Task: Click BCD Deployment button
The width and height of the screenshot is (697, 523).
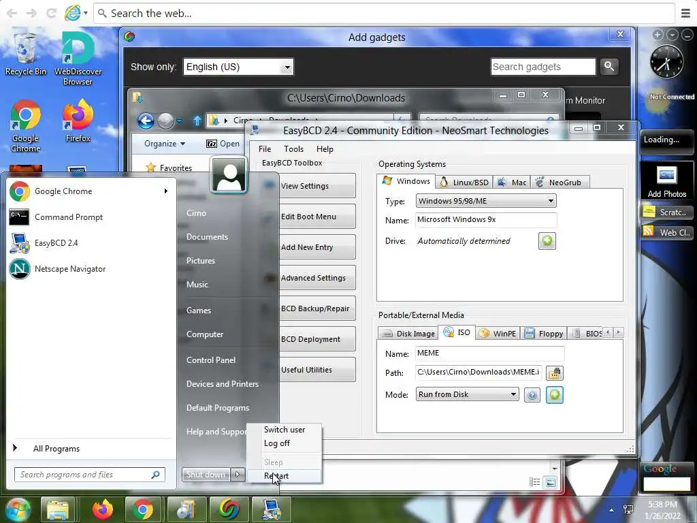Action: pyautogui.click(x=317, y=339)
